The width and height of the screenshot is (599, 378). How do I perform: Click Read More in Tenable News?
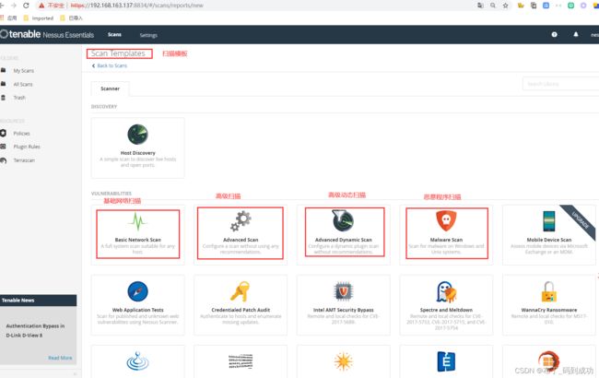pos(60,358)
